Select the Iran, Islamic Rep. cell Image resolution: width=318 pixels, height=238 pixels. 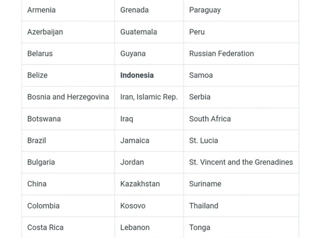point(149,97)
